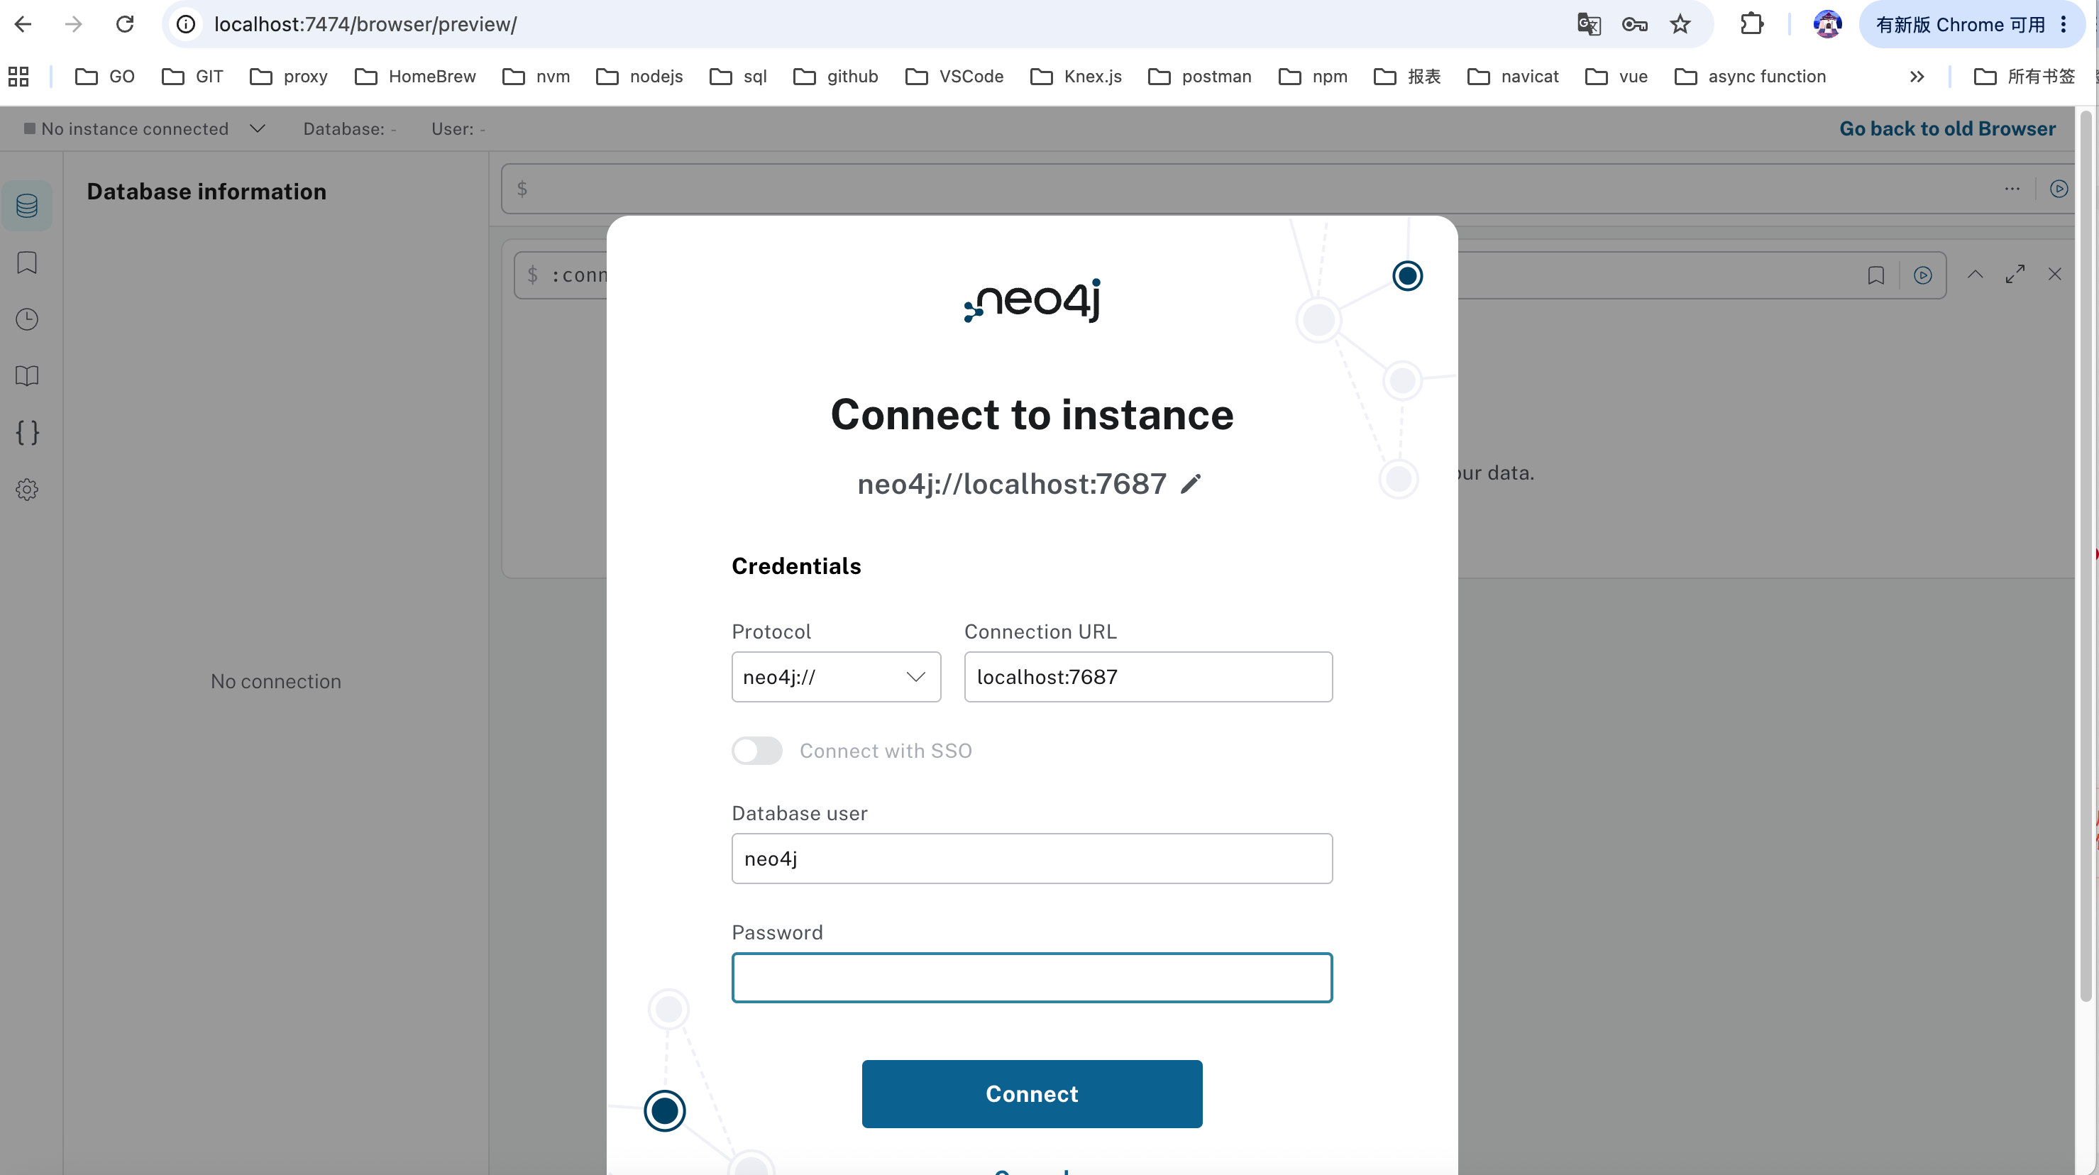Rerun the :connect frame command
Viewport: 2099px width, 1175px height.
(x=1922, y=275)
